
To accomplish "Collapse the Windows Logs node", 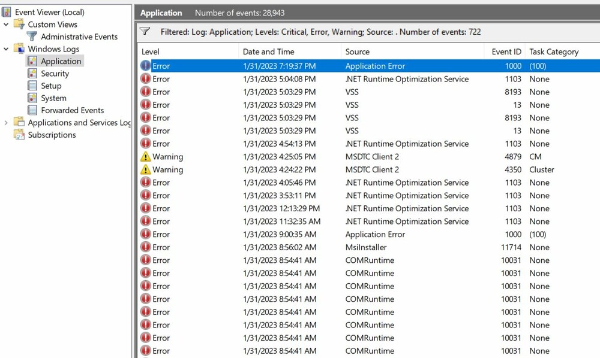I will click(7, 49).
